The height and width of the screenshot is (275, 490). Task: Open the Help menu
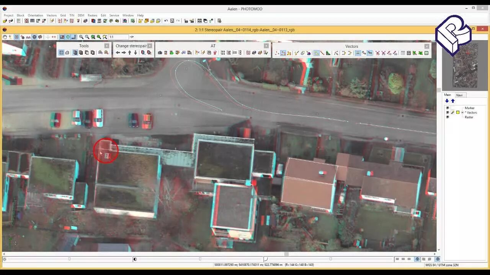tap(140, 15)
